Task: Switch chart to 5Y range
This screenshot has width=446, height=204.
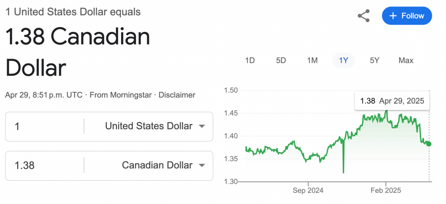Action: 375,61
